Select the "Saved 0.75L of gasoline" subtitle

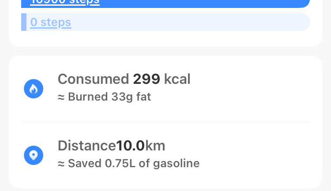click(x=128, y=163)
